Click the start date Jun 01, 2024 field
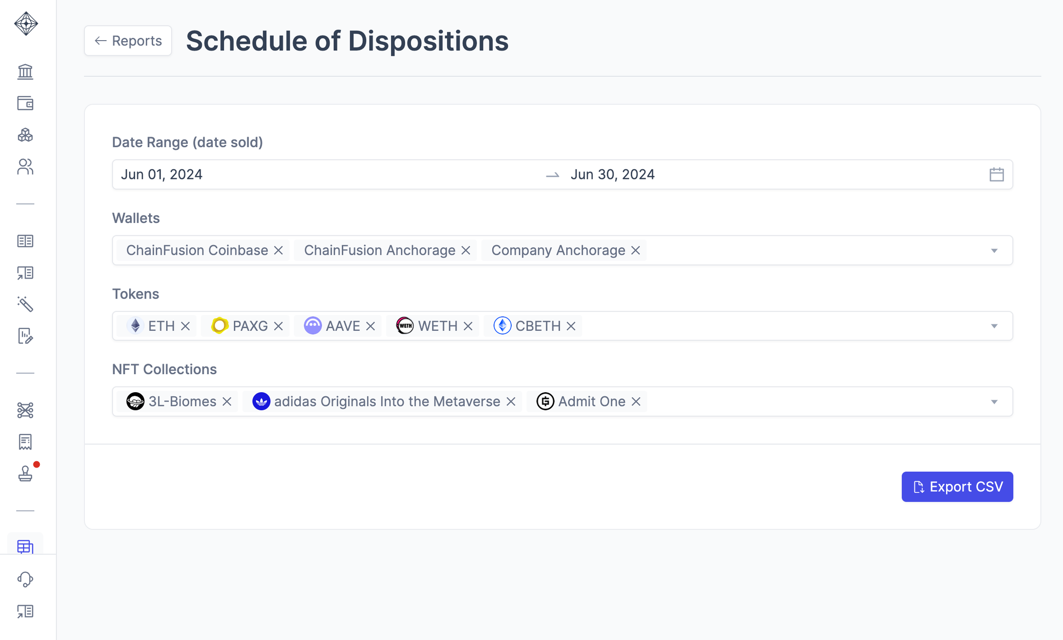The height and width of the screenshot is (640, 1063). click(x=161, y=174)
